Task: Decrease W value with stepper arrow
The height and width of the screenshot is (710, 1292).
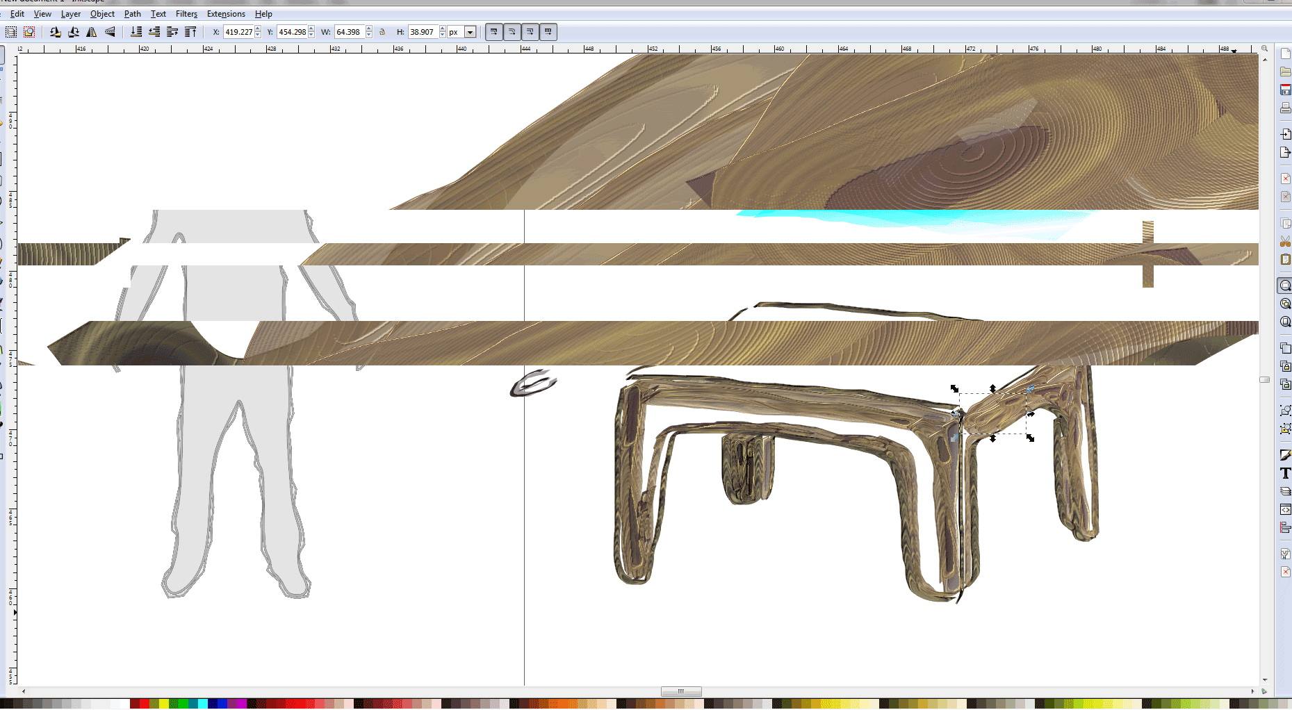Action: pos(369,35)
